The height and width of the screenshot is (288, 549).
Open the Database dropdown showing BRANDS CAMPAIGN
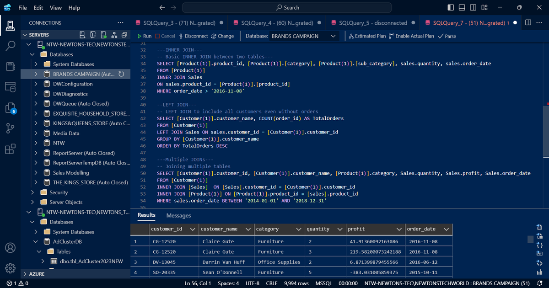304,36
